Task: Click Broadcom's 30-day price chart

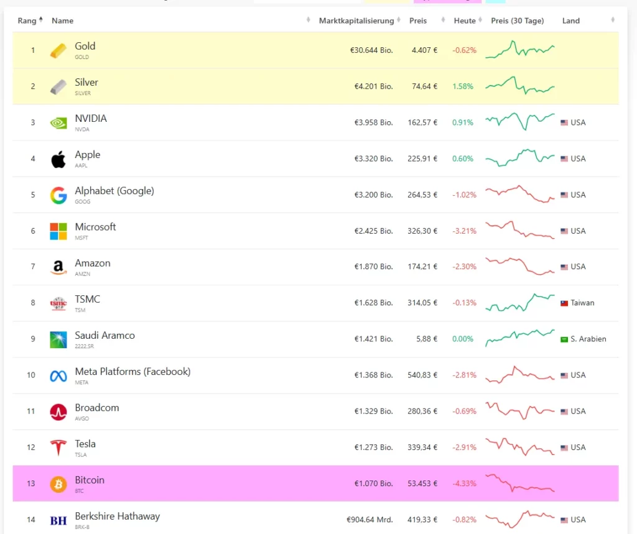Action: coord(519,410)
